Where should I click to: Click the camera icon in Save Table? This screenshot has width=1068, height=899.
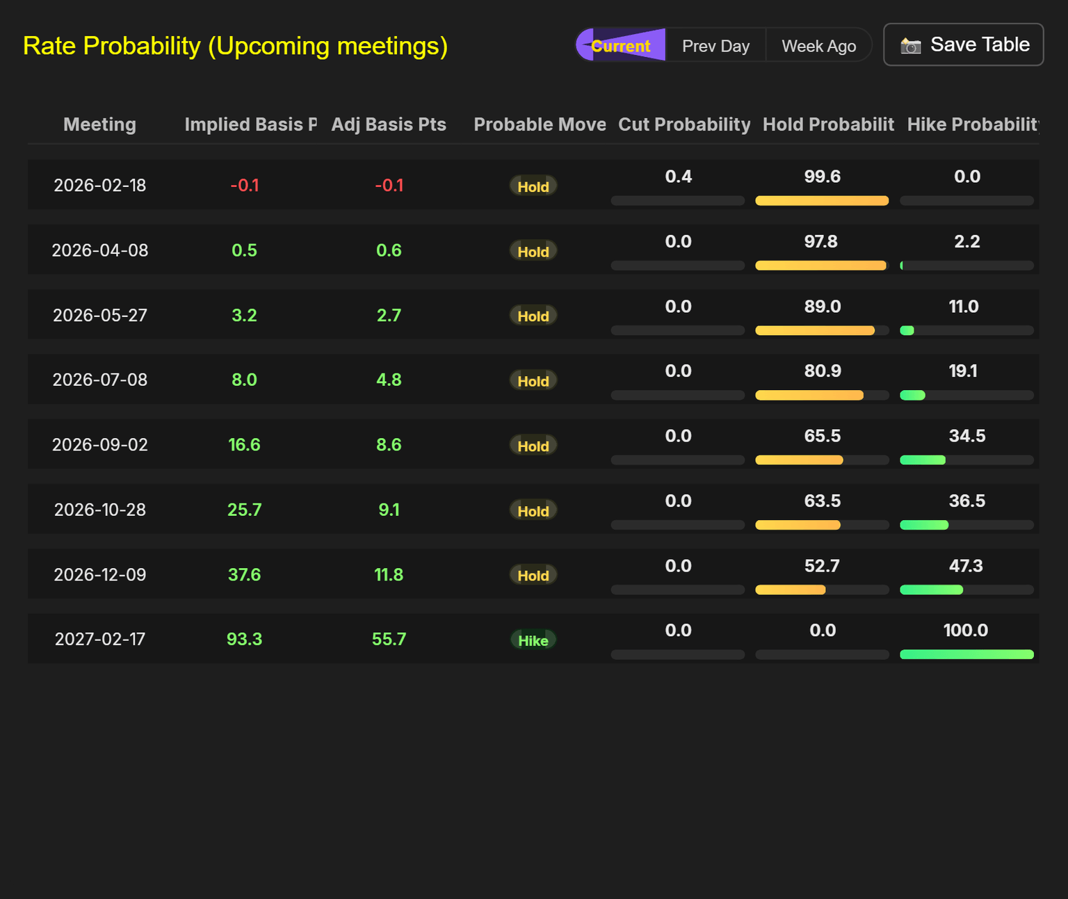(911, 46)
